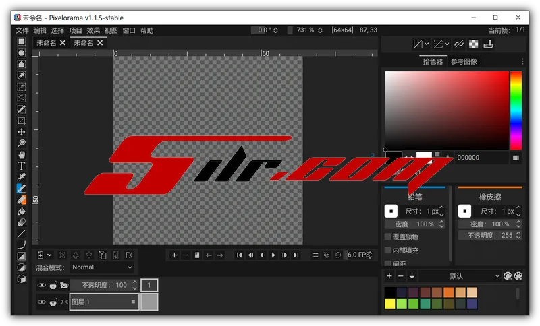The height and width of the screenshot is (326, 540).
Task: Select the Ellipse shape tool
Action: pos(22,267)
